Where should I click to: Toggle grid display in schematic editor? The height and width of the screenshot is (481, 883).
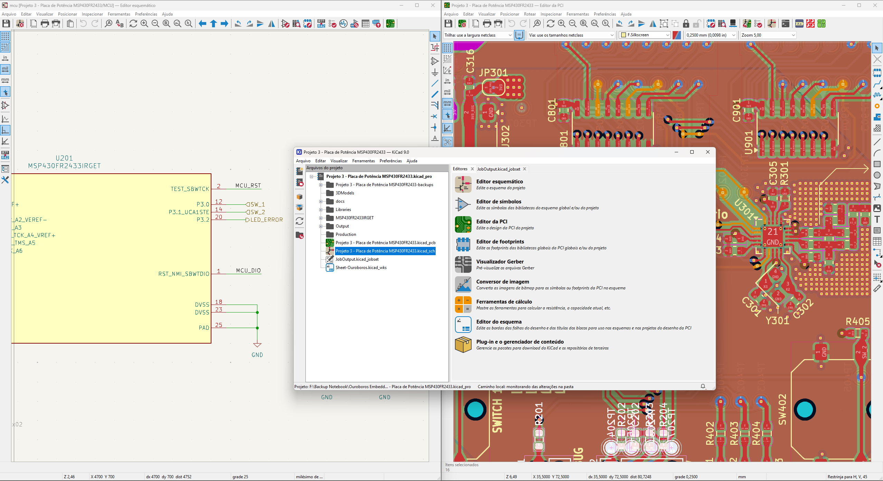pyautogui.click(x=5, y=36)
